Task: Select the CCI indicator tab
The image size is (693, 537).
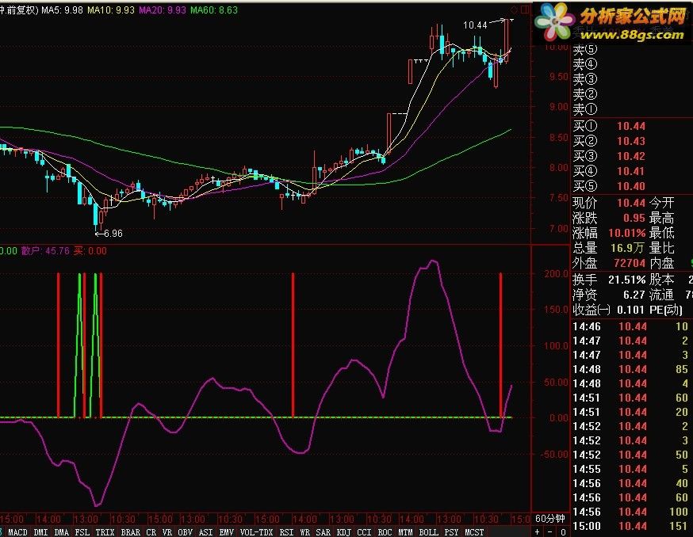Action: (364, 532)
